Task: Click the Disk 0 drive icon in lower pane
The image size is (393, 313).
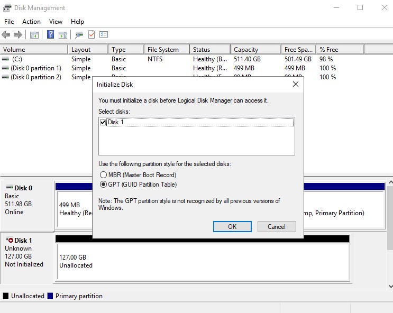Action: (x=10, y=187)
